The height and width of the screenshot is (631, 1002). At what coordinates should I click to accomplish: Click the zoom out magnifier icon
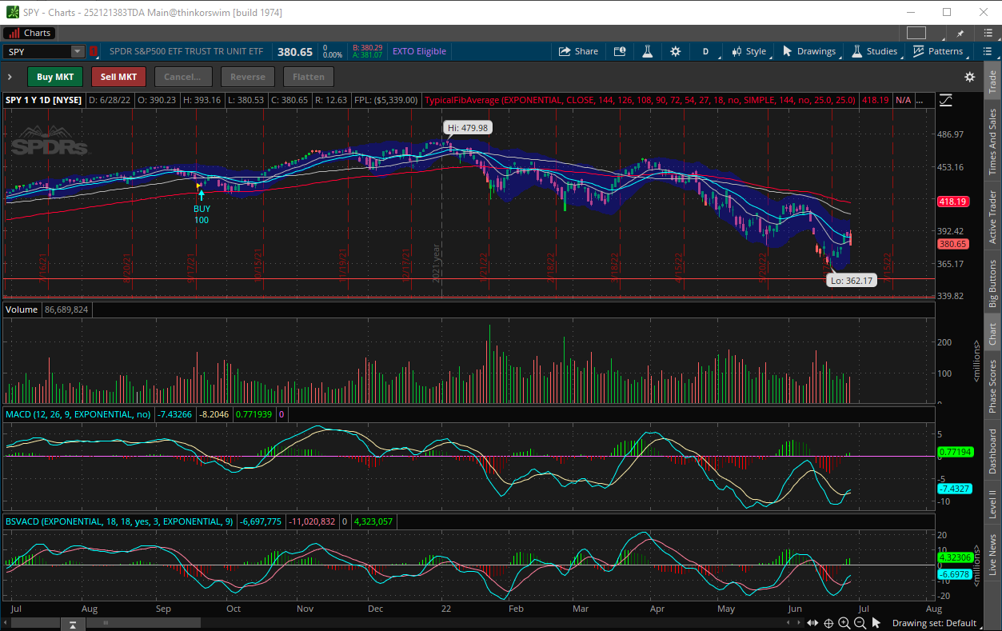[x=860, y=623]
